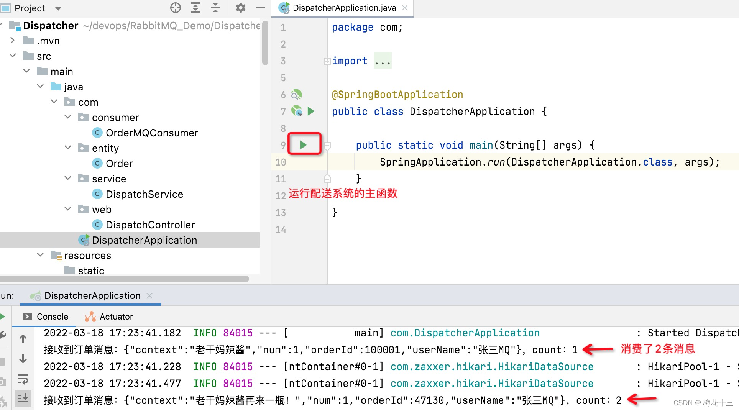Click the Rerun icon in the Run panel
Viewport: 739px width, 410px height.
pos(3,317)
